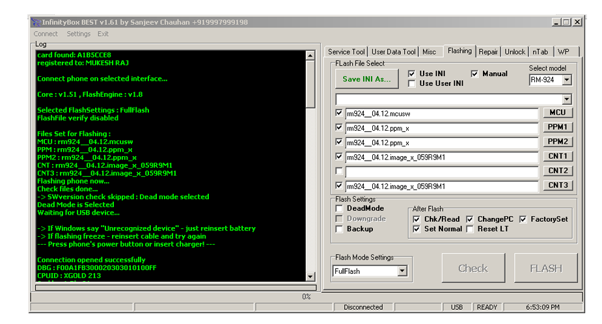602x324 pixels.
Task: Click the 0% progress status bar
Action: click(x=307, y=297)
